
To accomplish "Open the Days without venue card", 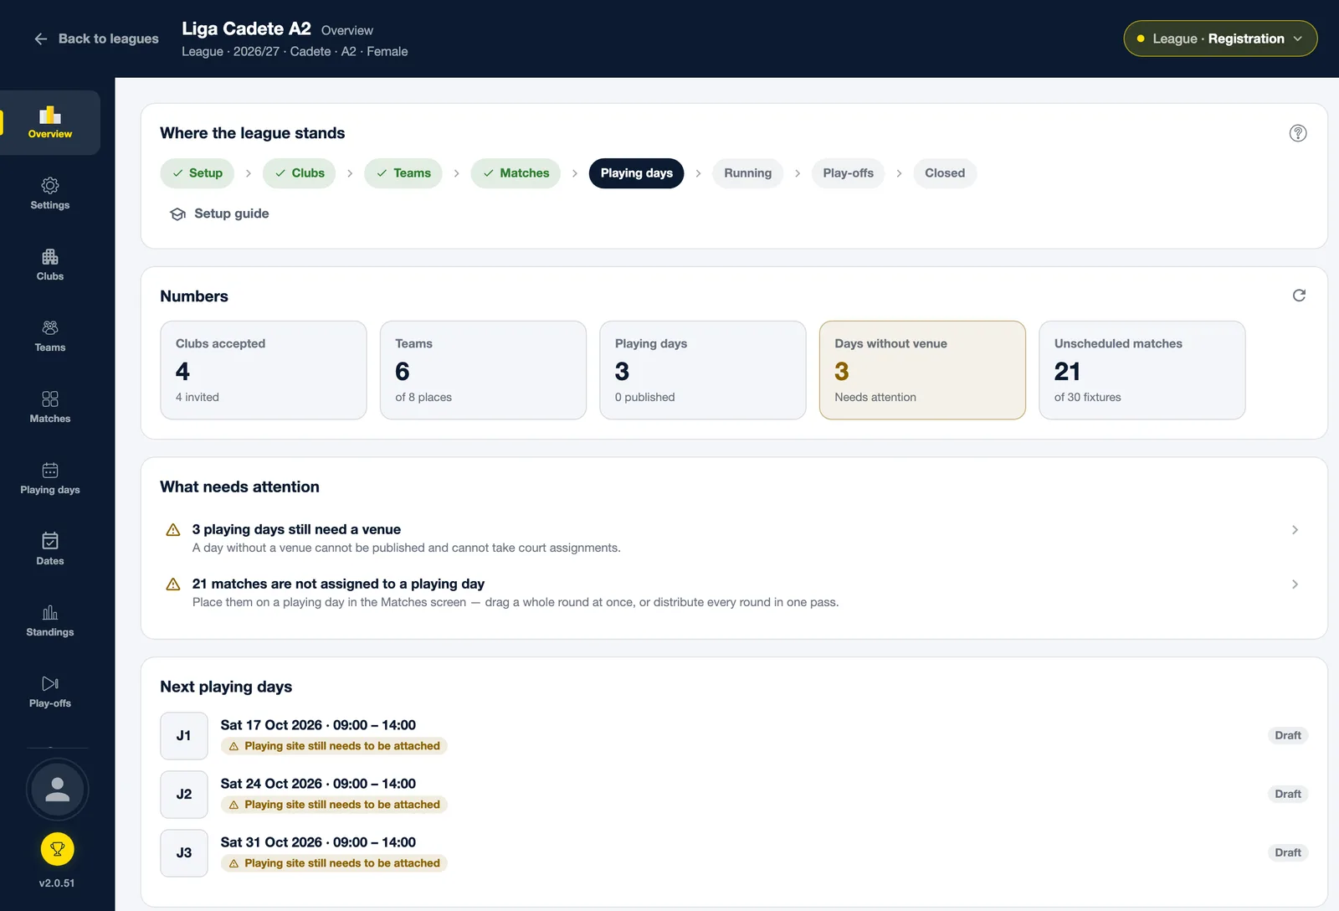I will pyautogui.click(x=922, y=370).
